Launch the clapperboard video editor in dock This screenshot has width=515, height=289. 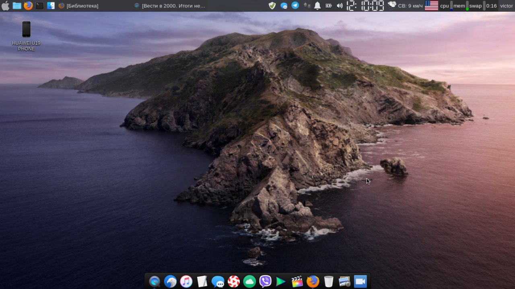(297, 281)
